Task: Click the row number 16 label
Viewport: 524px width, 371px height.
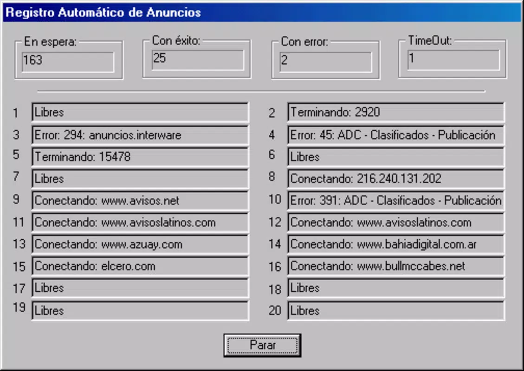Action: (x=275, y=267)
